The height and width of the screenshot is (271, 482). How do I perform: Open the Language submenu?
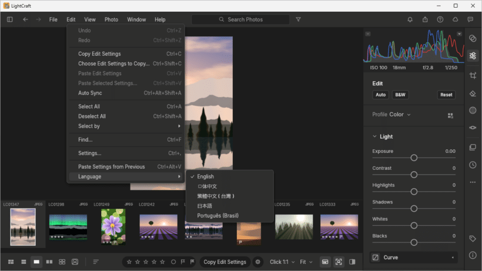click(125, 176)
